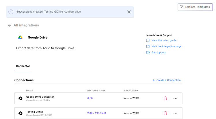Open Explore Templates
This screenshot has height=119, width=216.
(x=195, y=7)
